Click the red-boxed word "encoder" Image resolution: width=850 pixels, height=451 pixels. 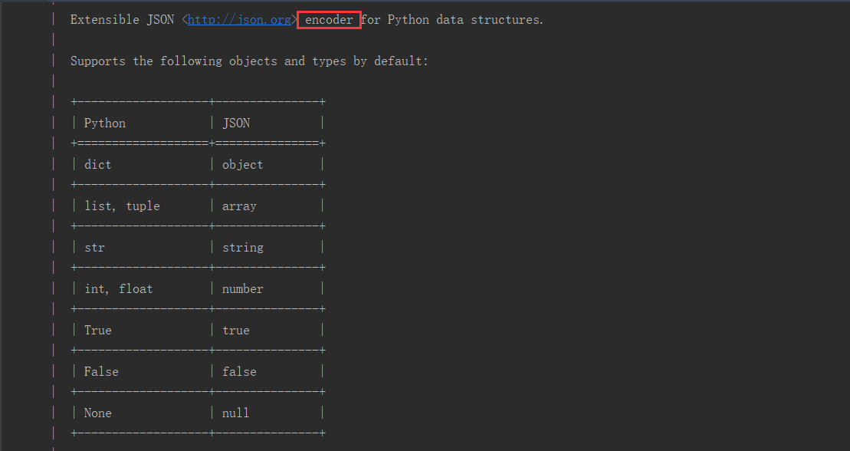[x=329, y=20]
